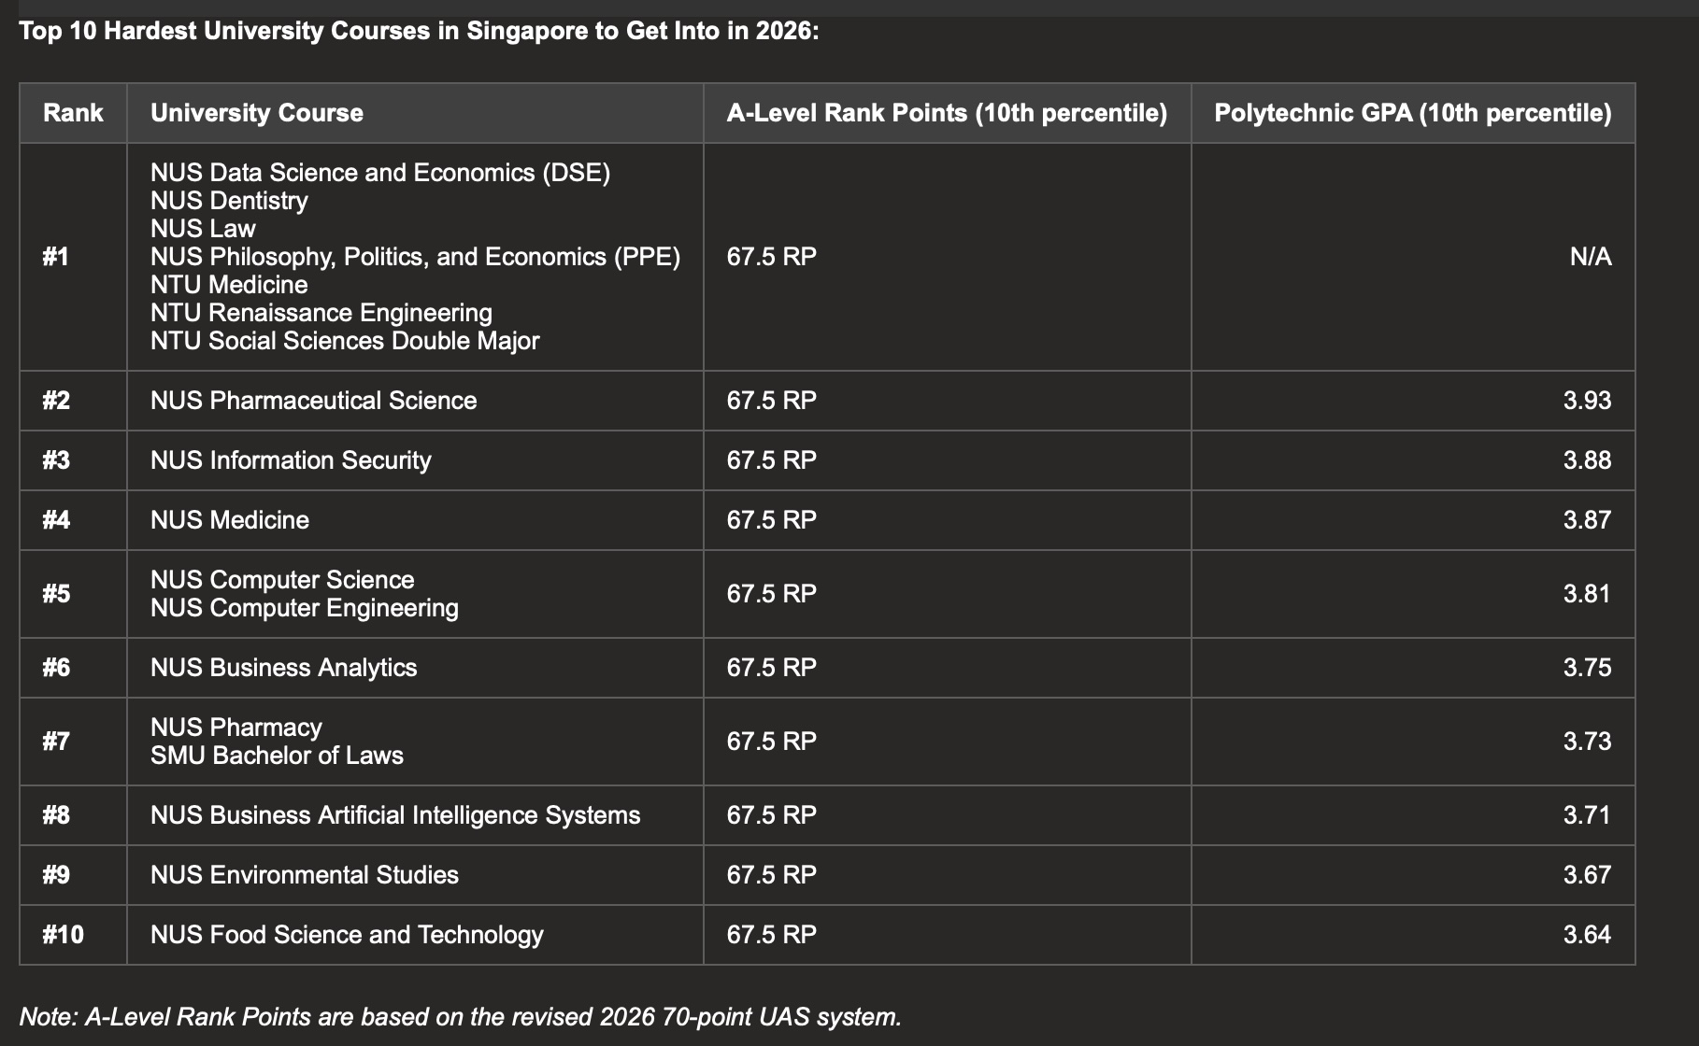This screenshot has width=1699, height=1046.
Task: Click the University Course column header
Action: coord(257,113)
